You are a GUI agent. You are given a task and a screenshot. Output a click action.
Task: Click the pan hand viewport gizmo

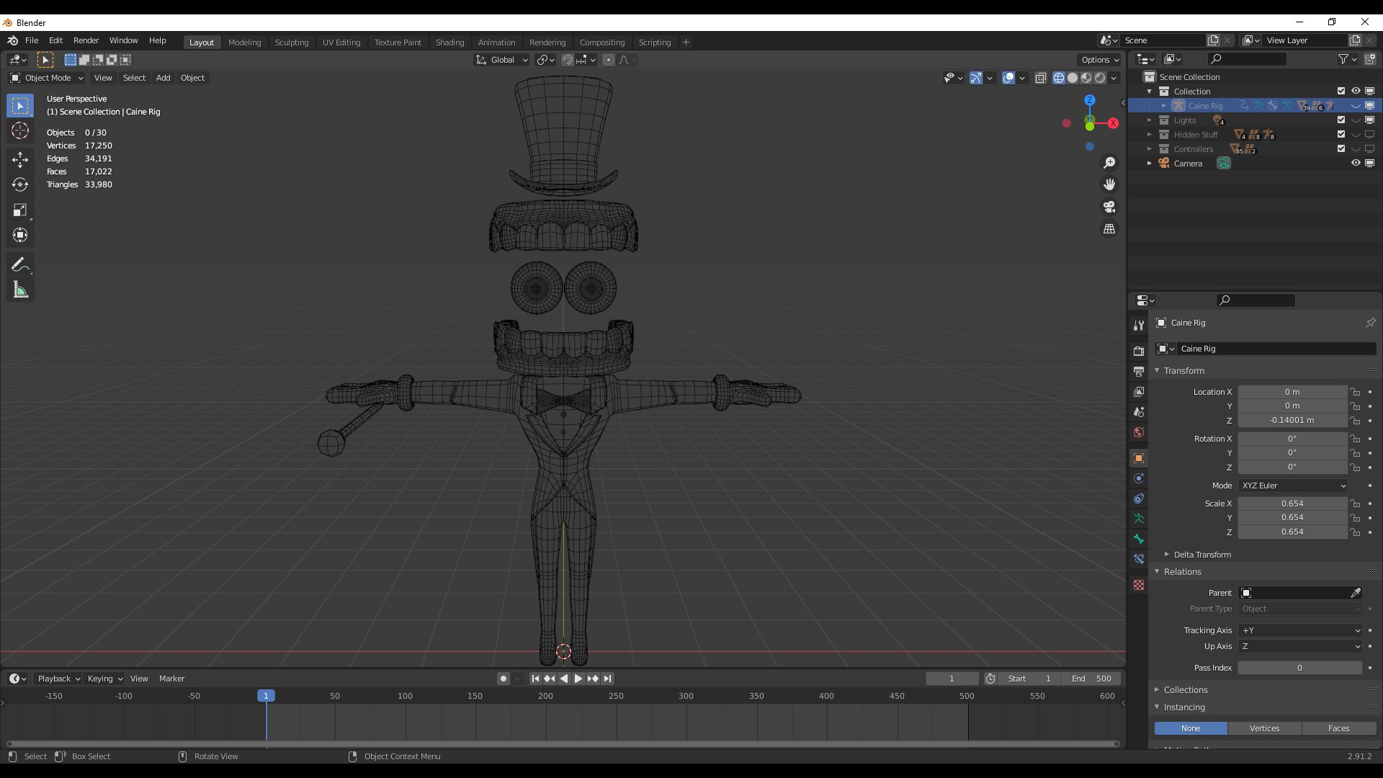(x=1109, y=185)
